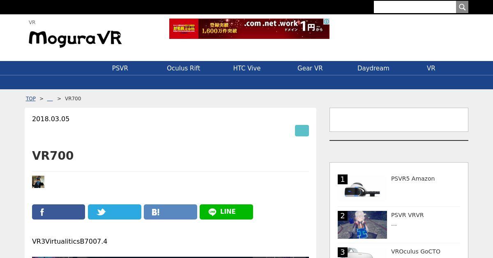Open the Gear VR menu item

coord(310,68)
